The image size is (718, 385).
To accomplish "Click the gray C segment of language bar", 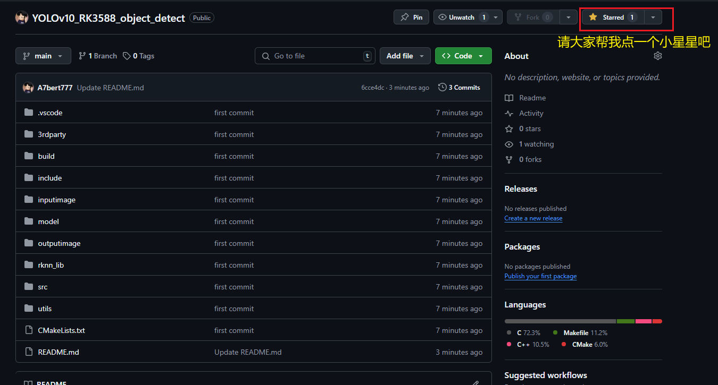I will (x=560, y=321).
